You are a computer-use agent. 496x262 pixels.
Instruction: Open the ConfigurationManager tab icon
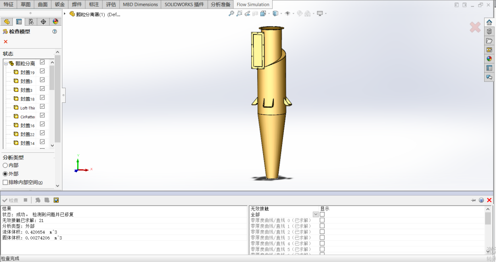click(31, 22)
